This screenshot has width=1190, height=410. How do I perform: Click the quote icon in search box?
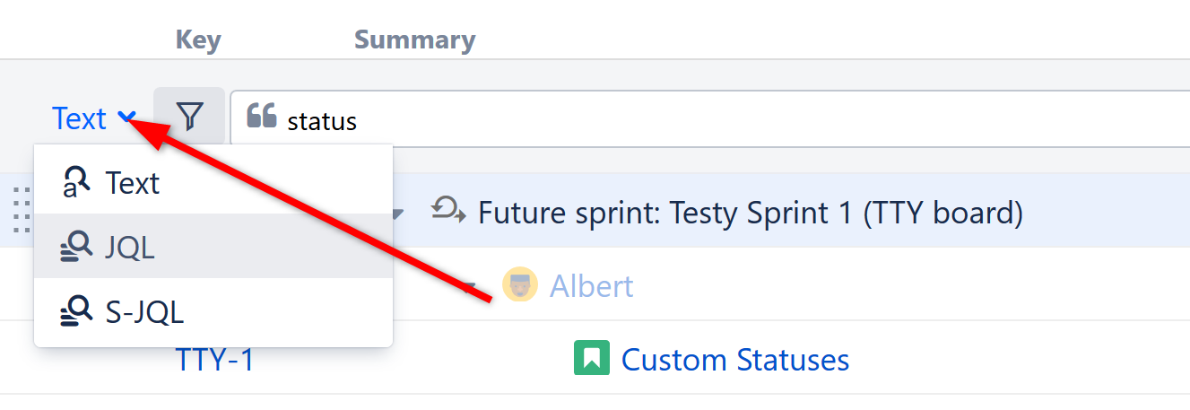tap(261, 116)
